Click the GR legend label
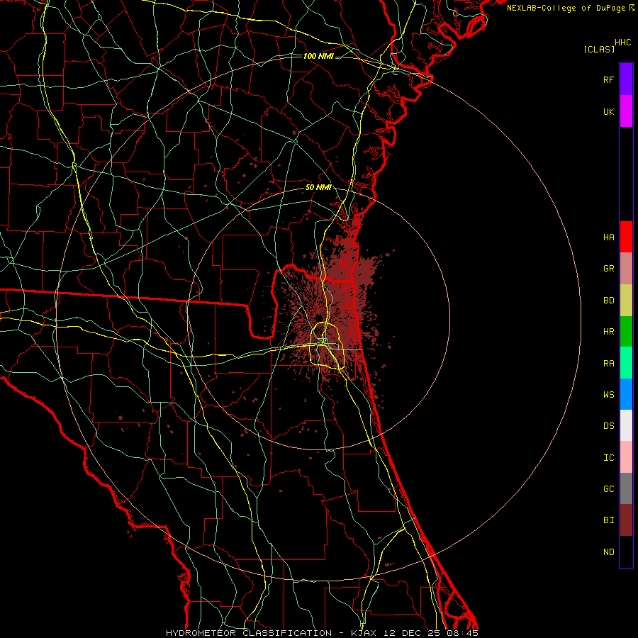 (x=608, y=269)
